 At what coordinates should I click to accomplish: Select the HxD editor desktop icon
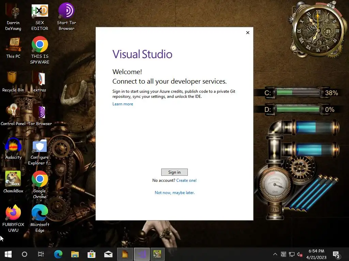click(40, 18)
